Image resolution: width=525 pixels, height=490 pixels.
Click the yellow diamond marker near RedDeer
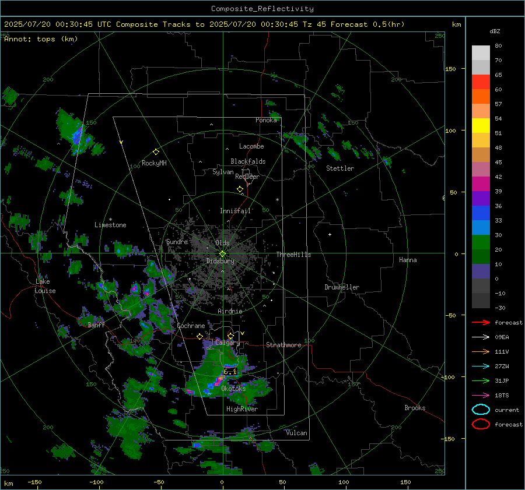(x=240, y=189)
